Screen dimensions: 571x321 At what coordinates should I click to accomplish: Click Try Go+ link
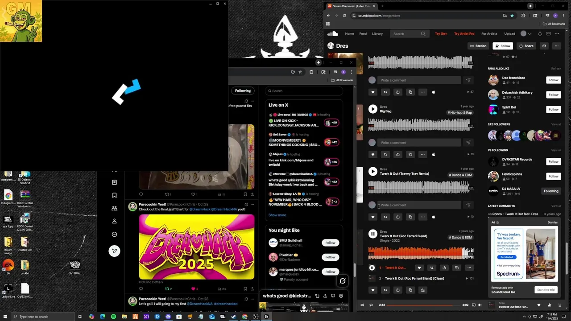[441, 33]
